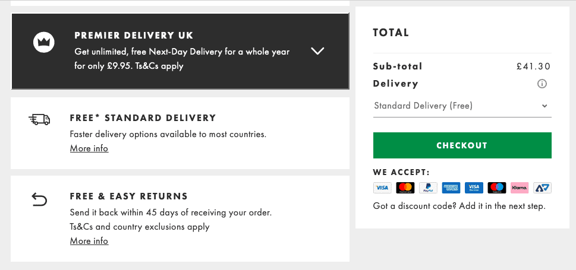This screenshot has height=270, width=576.
Task: Click the green Checkout button
Action: coord(462,145)
